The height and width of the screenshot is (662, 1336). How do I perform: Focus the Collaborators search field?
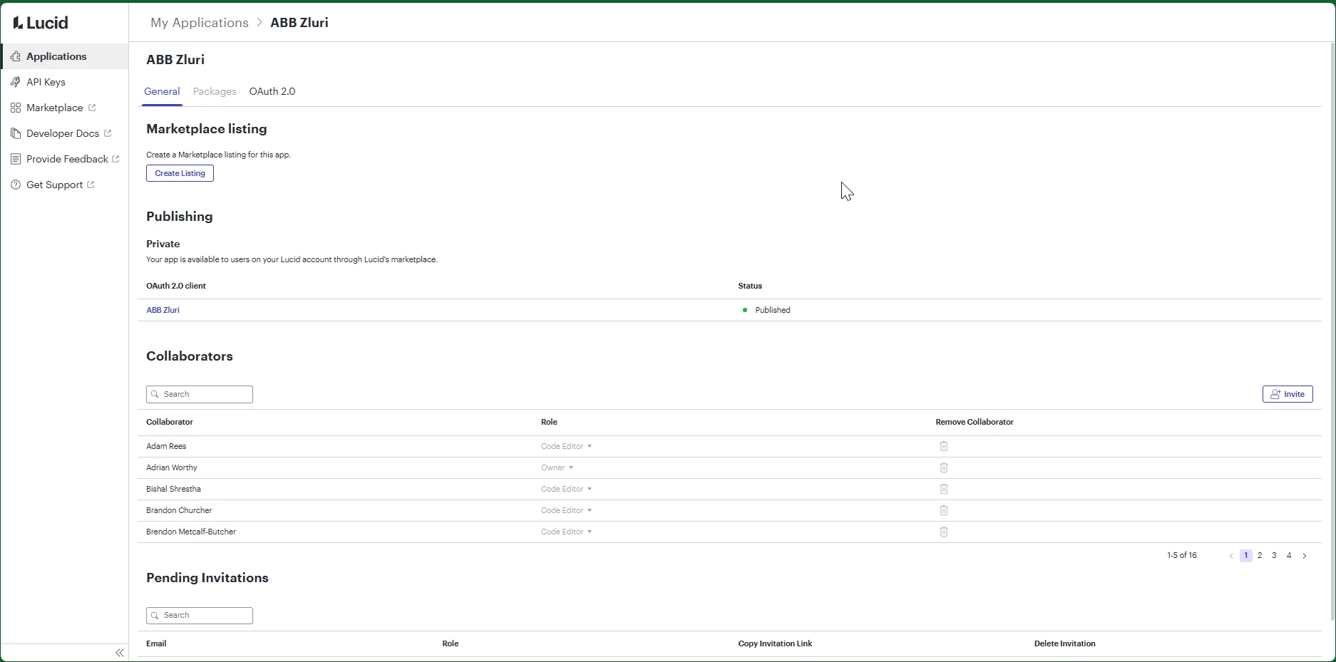tap(200, 394)
